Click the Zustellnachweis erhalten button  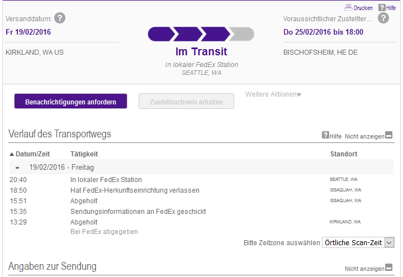pos(186,102)
